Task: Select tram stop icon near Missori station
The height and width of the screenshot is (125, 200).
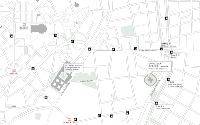Action: (33, 69)
